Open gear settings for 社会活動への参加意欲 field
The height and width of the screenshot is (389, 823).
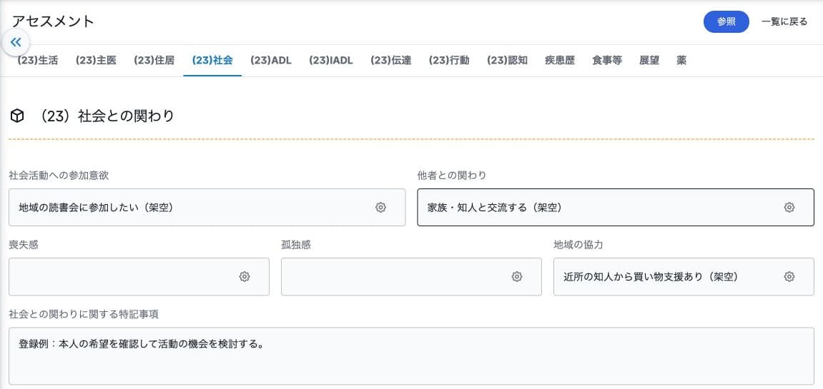click(380, 208)
